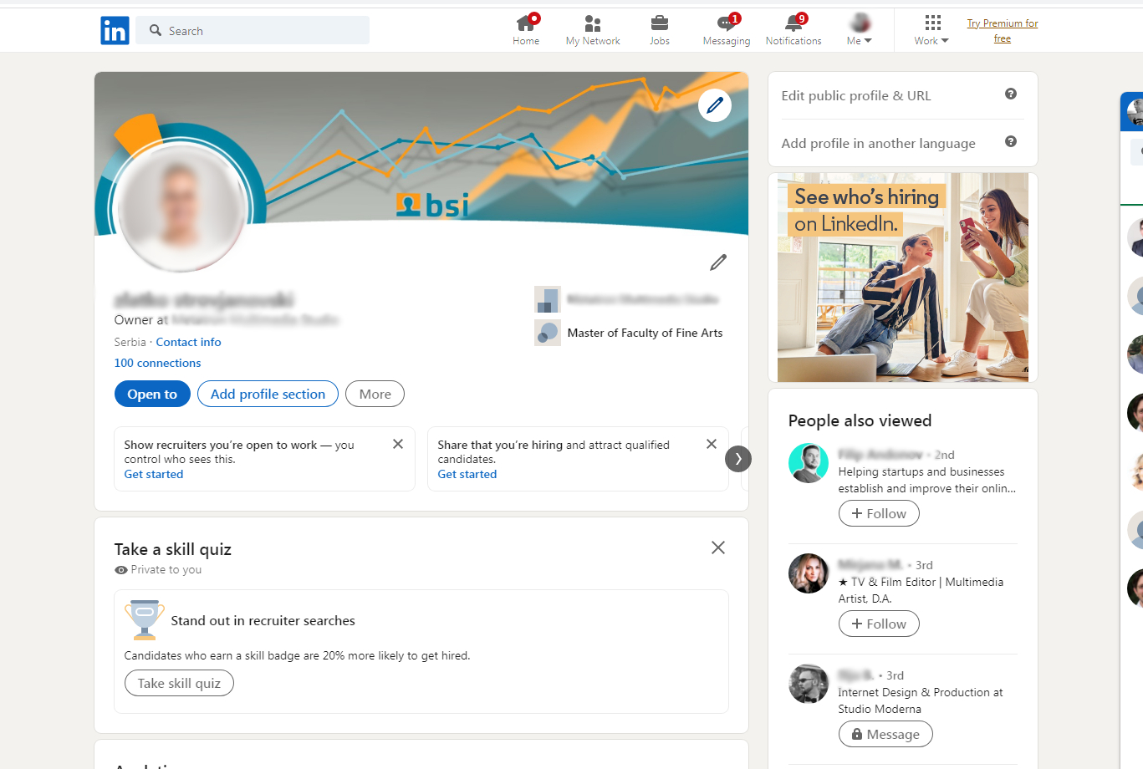Viewport: 1143px width, 769px height.
Task: Expand the Work apps grid menu
Action: pos(931,30)
